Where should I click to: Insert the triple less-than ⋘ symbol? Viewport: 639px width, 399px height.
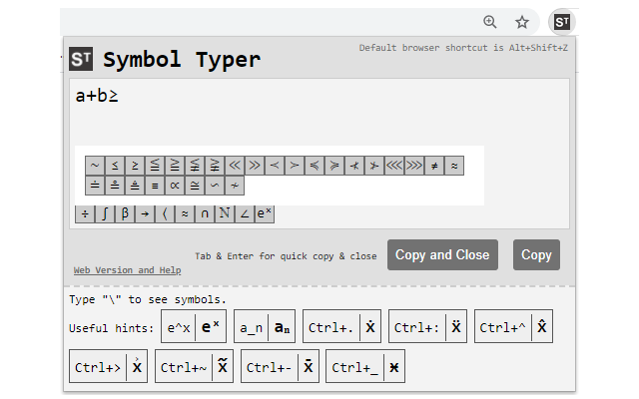click(394, 166)
